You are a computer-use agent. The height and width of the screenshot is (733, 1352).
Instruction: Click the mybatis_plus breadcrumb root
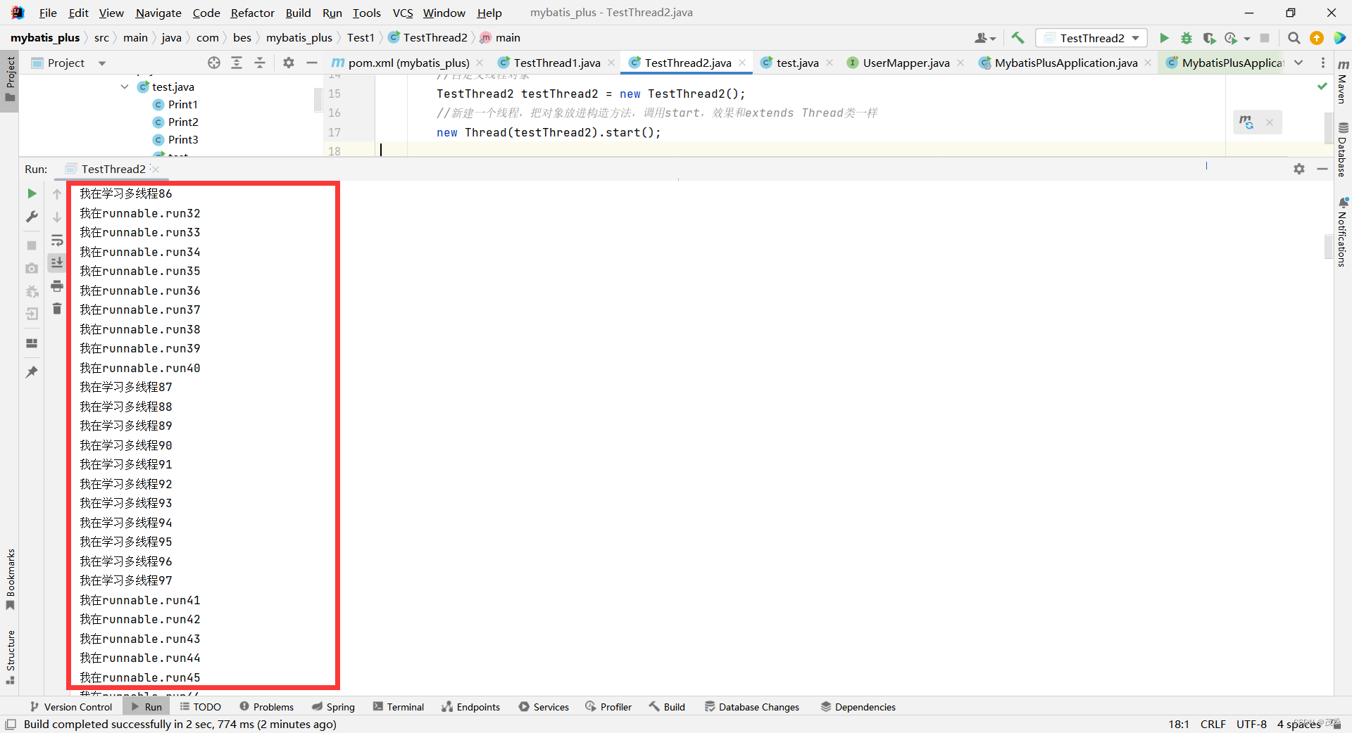pos(45,37)
